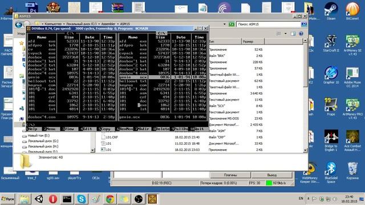
Task: Select the highlighted genie scx row in right panel
Action: [x=163, y=77]
